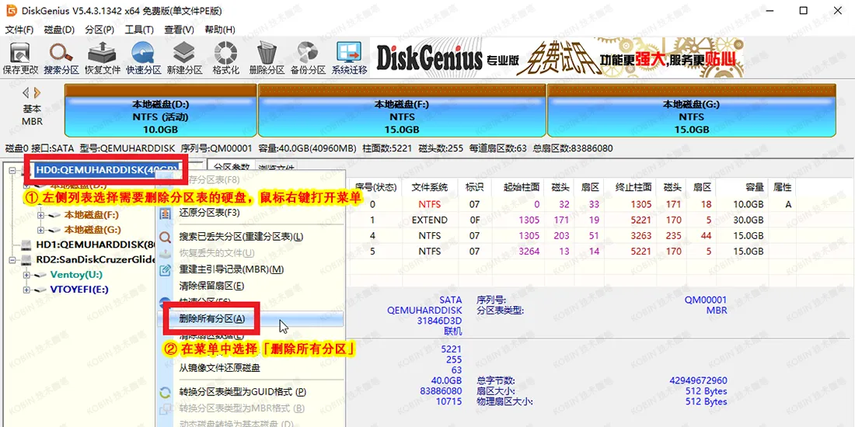This screenshot has width=855, height=427.
Task: Click the 系统迁移 toolbar icon
Action: pos(349,53)
